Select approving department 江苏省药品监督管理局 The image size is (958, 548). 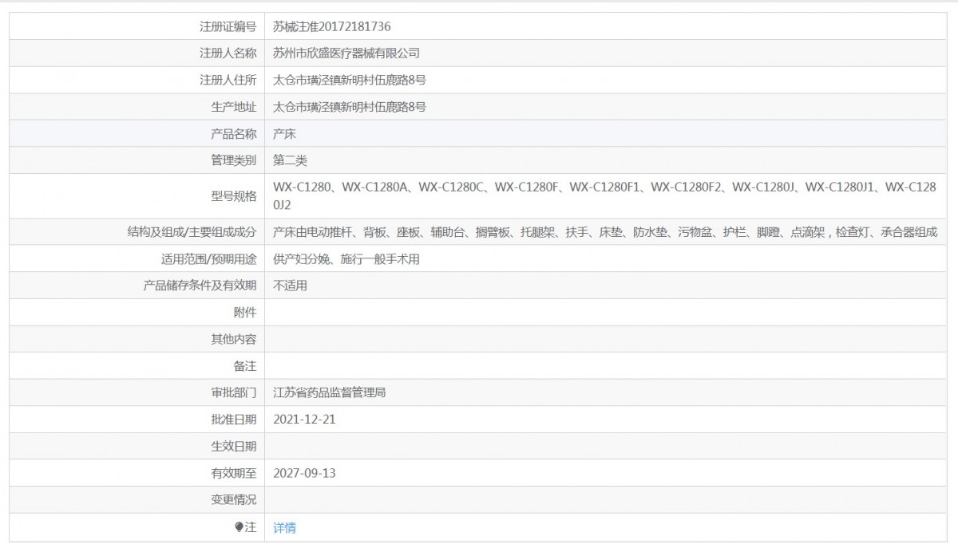[330, 392]
